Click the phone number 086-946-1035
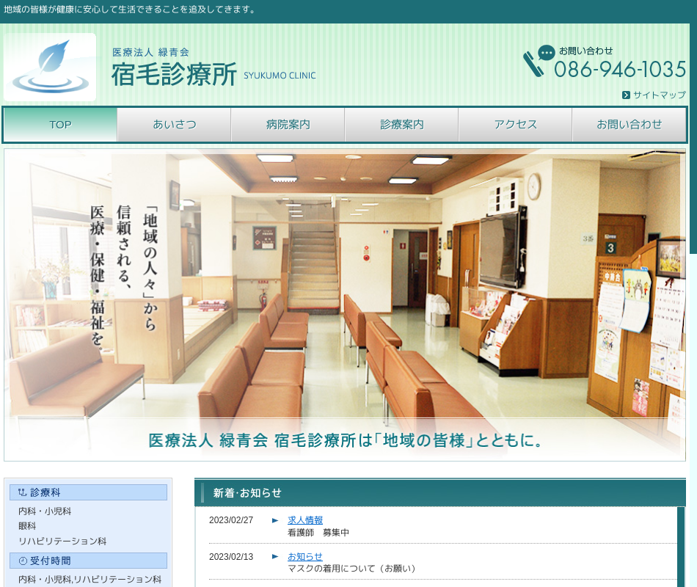 [620, 70]
